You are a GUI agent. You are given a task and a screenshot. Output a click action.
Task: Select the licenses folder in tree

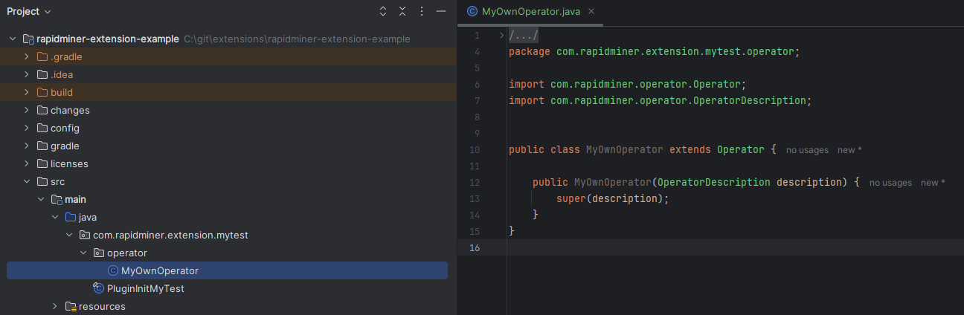coord(69,163)
